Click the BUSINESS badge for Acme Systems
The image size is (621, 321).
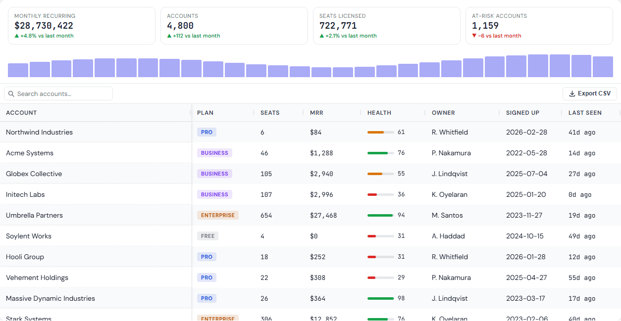tap(214, 153)
